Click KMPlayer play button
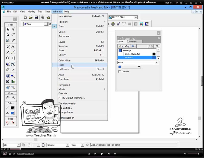Viewport: 204px width, 158px height. click(x=102, y=154)
